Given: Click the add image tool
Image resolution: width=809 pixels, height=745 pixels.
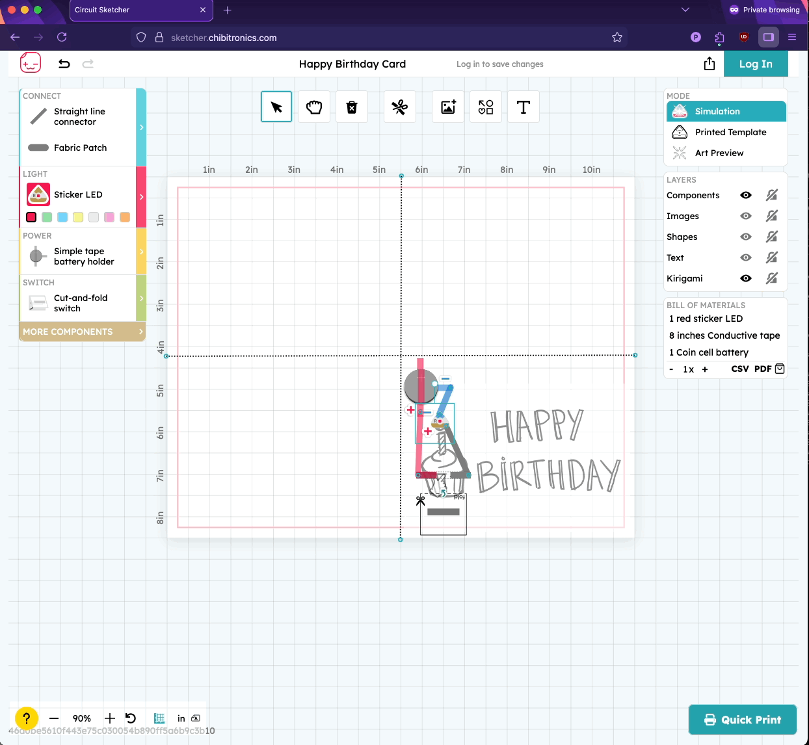Looking at the screenshot, I should coord(448,107).
